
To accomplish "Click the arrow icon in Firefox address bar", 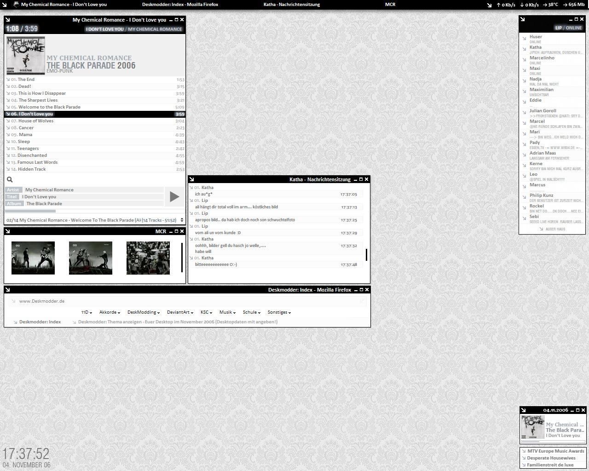I will (13, 301).
